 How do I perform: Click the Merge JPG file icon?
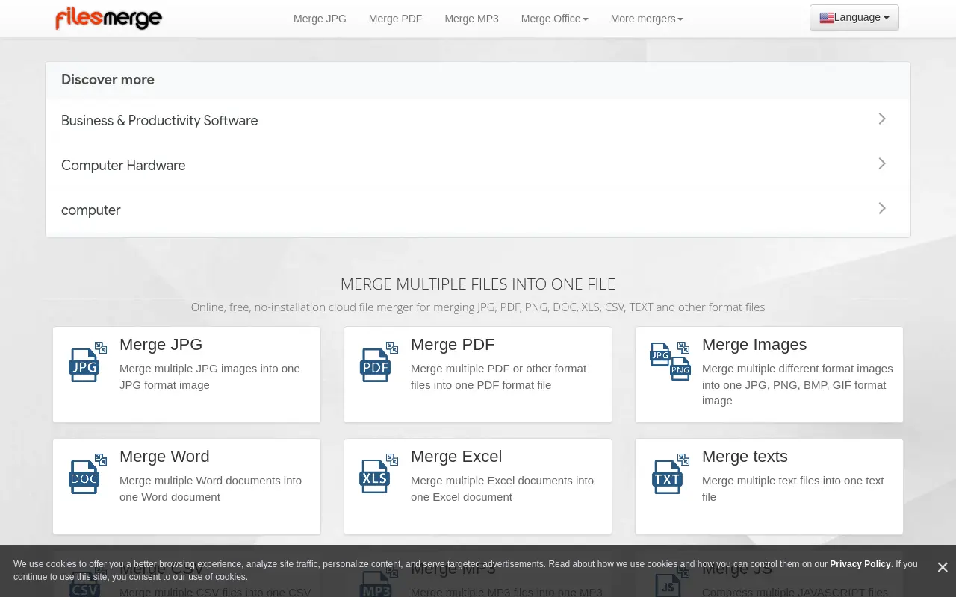pos(87,362)
